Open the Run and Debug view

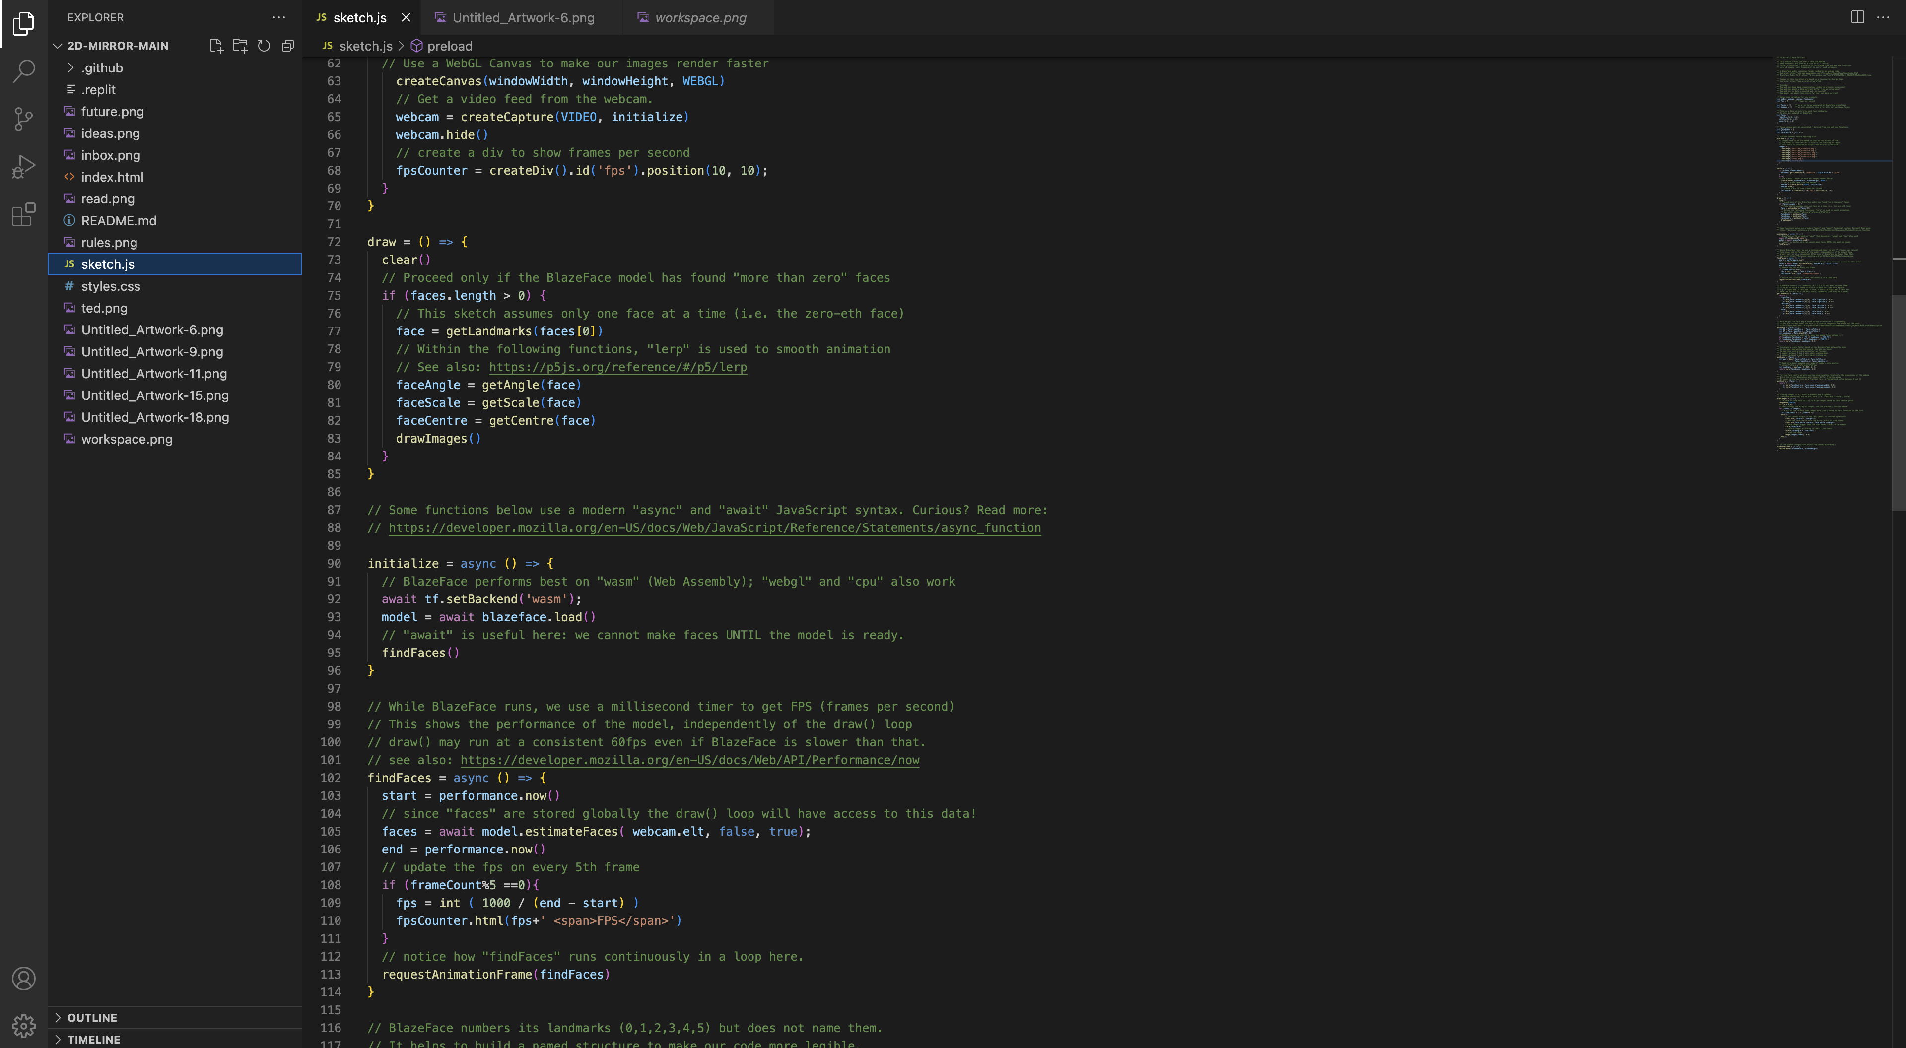click(24, 167)
